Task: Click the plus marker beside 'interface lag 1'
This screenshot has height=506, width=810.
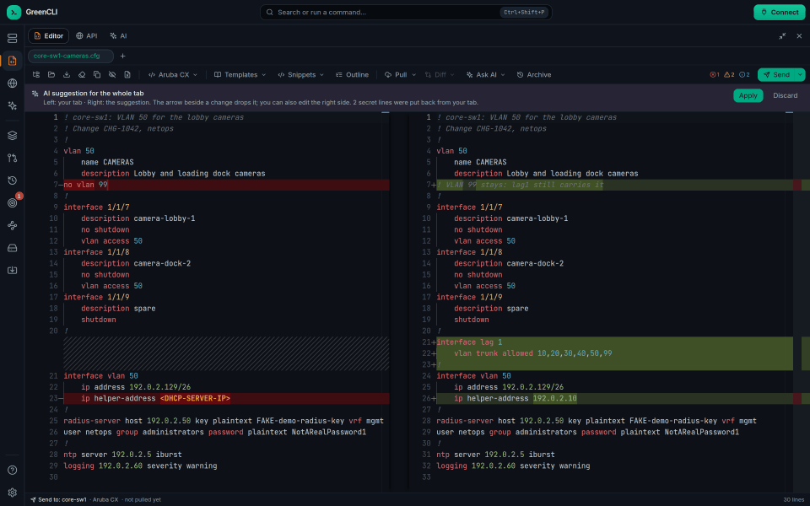Action: click(434, 342)
